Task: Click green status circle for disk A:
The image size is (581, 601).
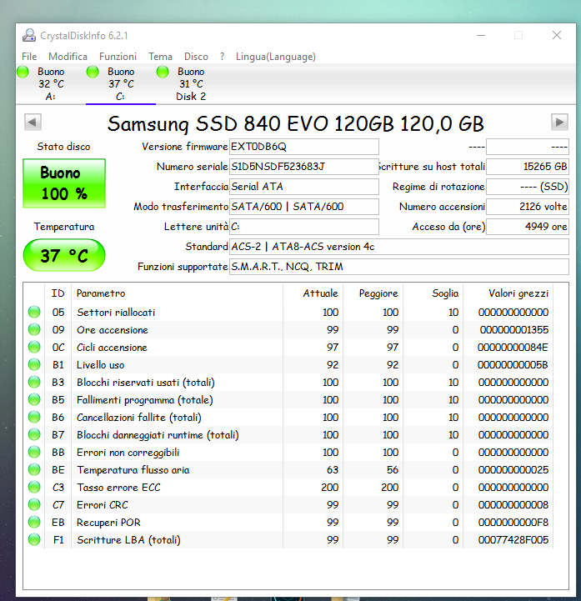Action: click(x=23, y=72)
